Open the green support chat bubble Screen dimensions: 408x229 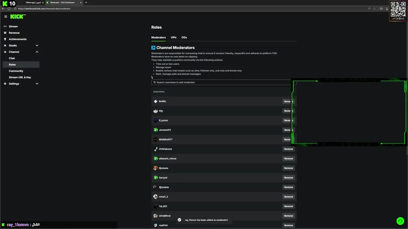[400, 221]
